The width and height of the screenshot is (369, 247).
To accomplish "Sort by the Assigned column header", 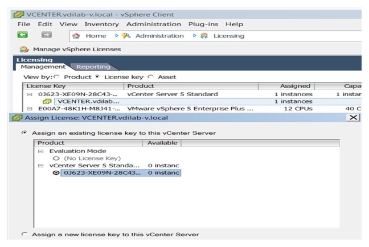I will point(286,86).
